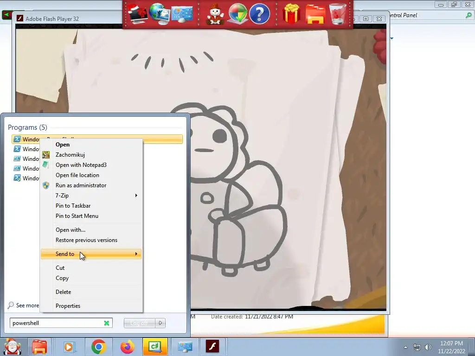Launch Google Chrome from the taskbar
The height and width of the screenshot is (356, 475).
[x=98, y=347]
